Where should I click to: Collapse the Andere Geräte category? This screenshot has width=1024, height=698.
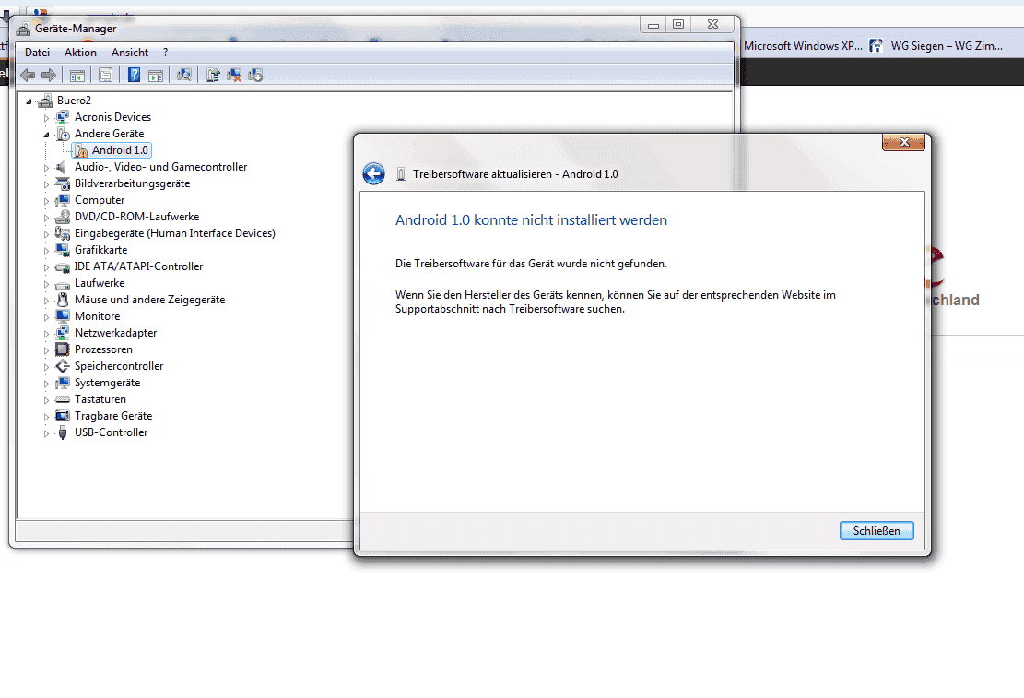point(47,134)
